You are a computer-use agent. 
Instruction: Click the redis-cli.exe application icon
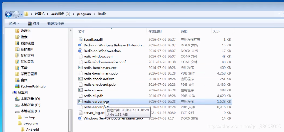coord(80,90)
